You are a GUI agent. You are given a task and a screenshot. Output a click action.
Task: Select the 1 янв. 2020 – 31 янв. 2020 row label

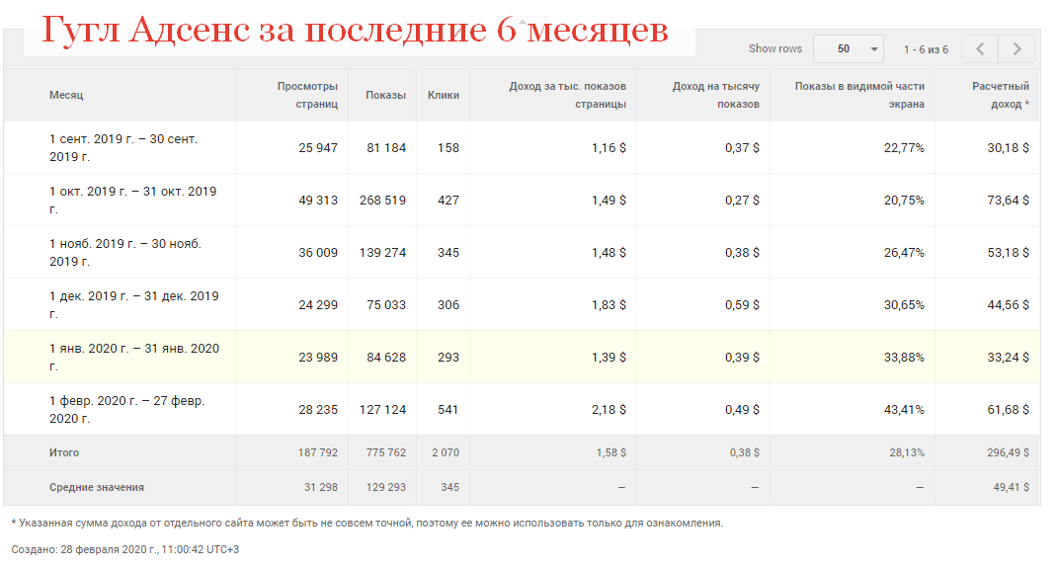[x=134, y=358]
